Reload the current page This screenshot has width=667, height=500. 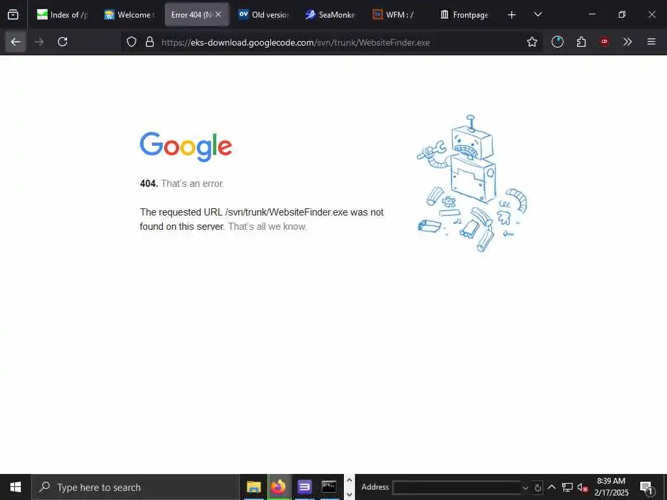point(63,42)
